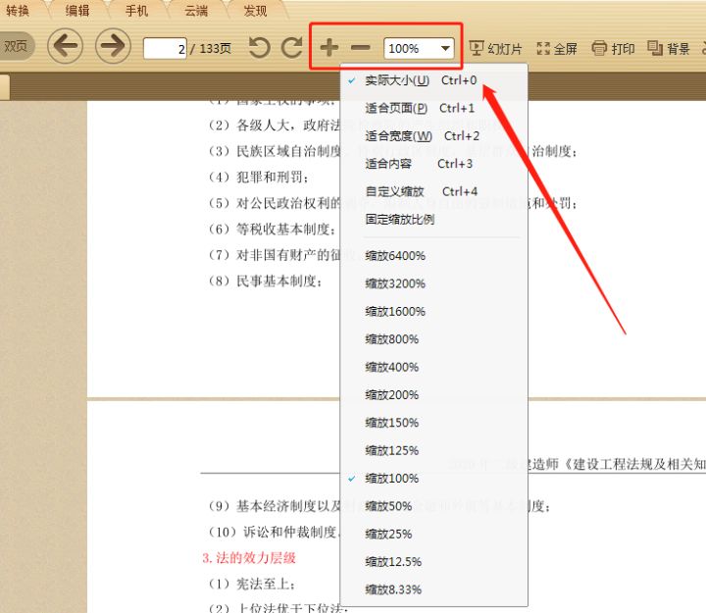
Task: Open 背景 background settings
Action: click(x=670, y=48)
